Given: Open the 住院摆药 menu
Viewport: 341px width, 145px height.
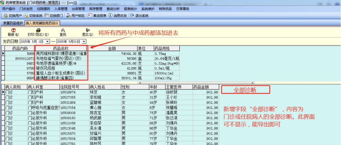Looking at the screenshot, I should [43, 9].
